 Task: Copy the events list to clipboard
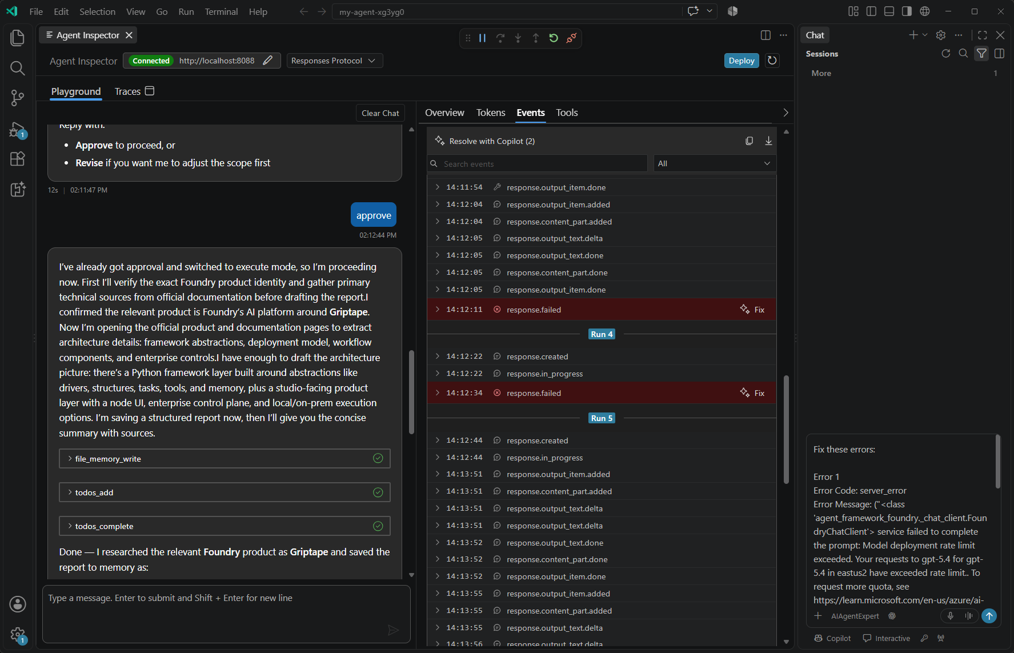point(750,141)
